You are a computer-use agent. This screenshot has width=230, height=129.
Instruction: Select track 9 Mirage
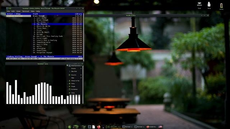coord(57,34)
